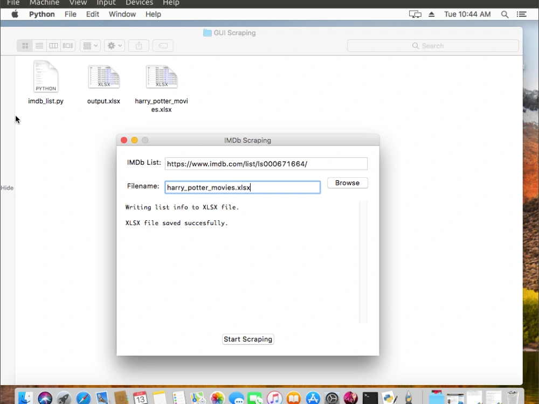The width and height of the screenshot is (539, 404).
Task: Click the Edit Tags button in Finder
Action: (x=163, y=46)
